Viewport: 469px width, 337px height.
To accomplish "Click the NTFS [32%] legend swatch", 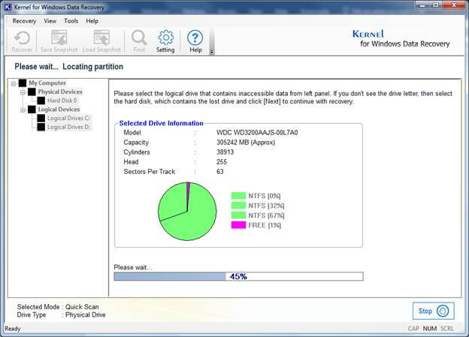I will click(x=238, y=206).
